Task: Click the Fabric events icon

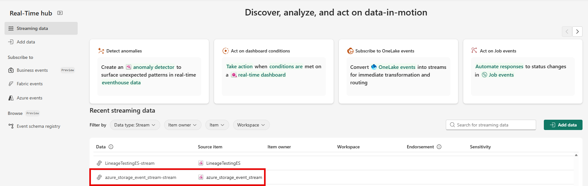Action: (x=11, y=84)
